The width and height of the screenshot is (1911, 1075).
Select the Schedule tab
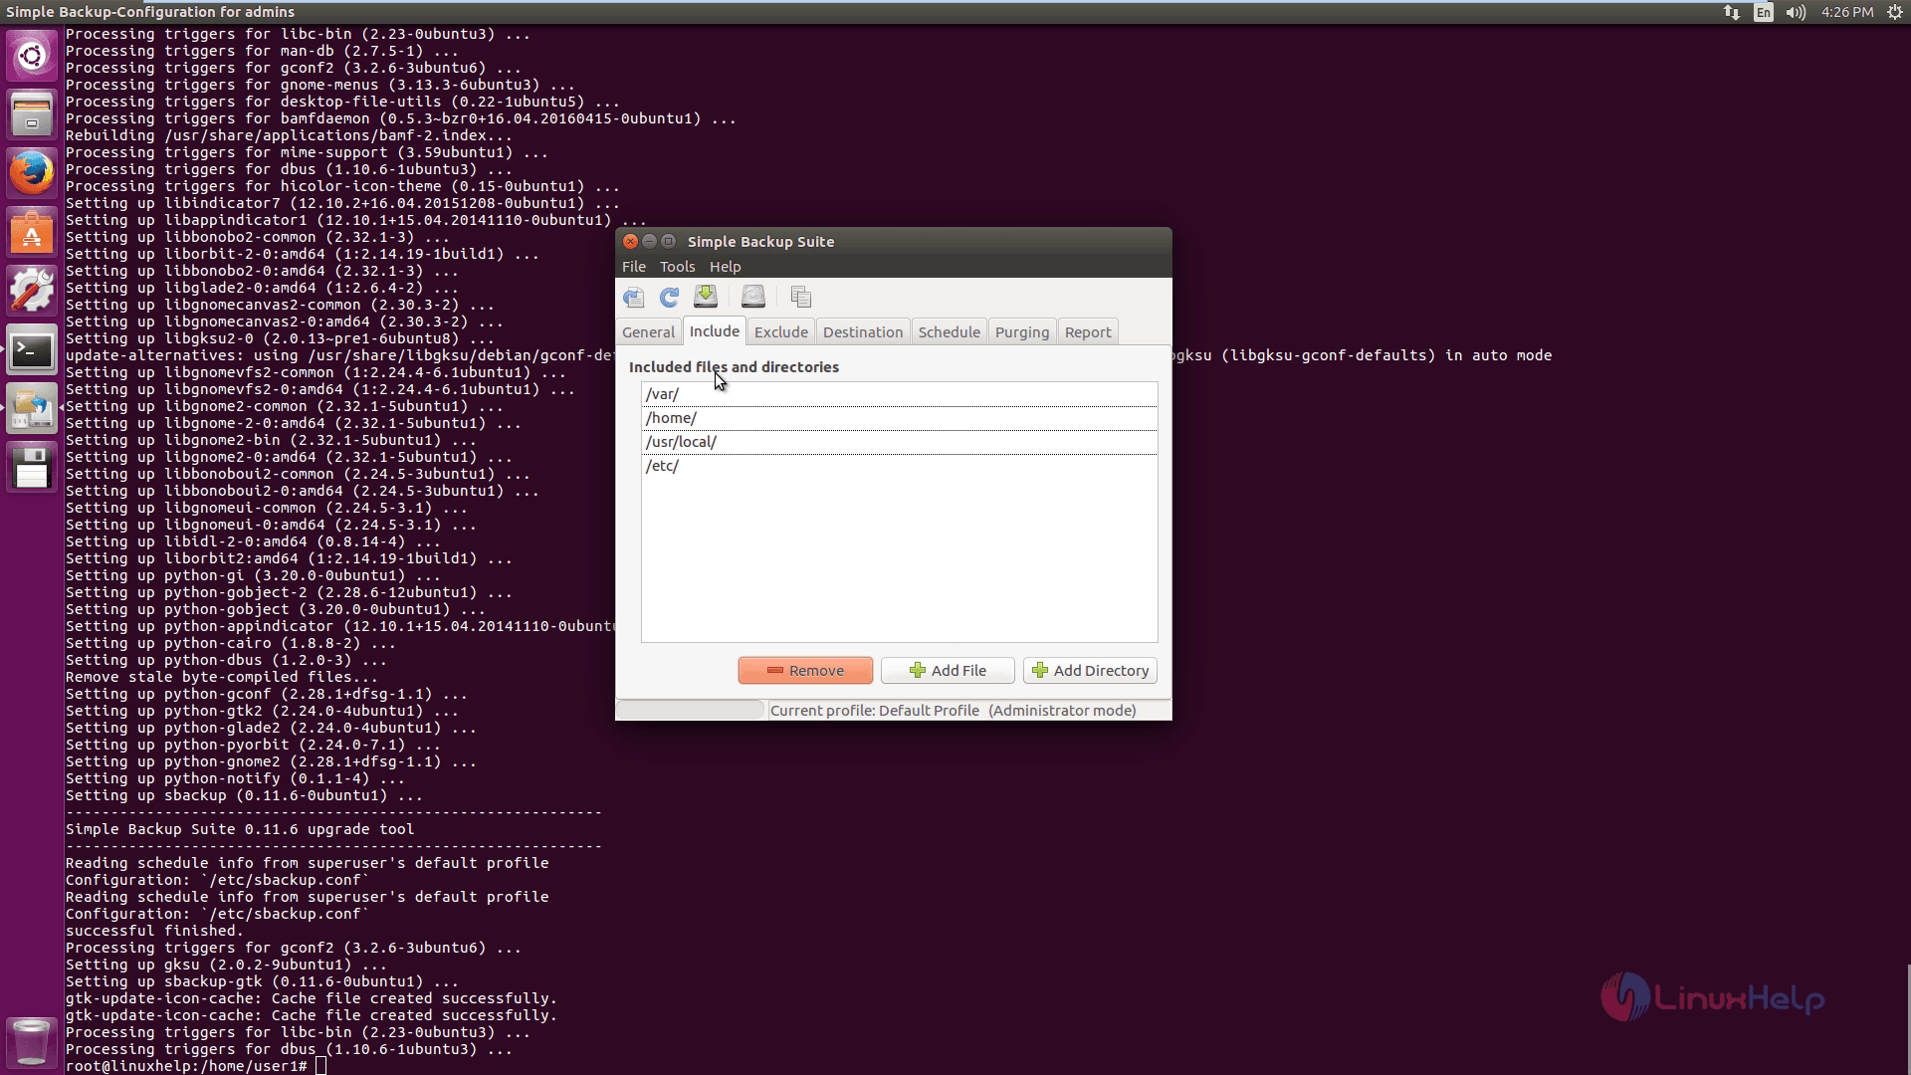pos(948,332)
